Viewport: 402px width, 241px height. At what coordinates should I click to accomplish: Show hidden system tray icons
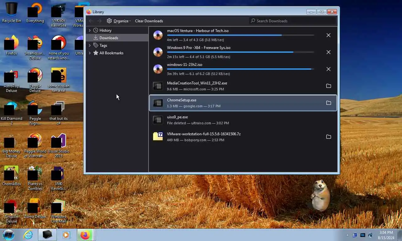347,235
